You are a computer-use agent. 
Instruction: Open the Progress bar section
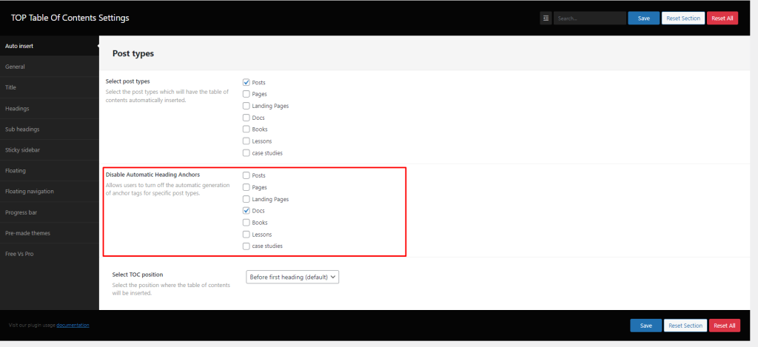[50, 212]
